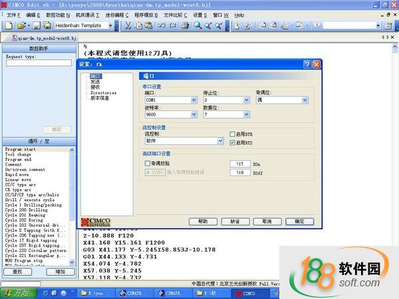Select Directories in the settings tree
This screenshot has height=299, width=399.
click(x=103, y=93)
